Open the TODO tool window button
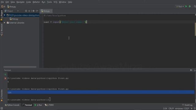Viewport: 196px width, 110px height. click(49, 105)
